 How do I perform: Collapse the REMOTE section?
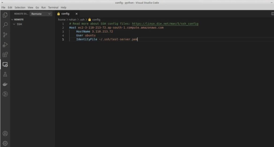(12, 19)
